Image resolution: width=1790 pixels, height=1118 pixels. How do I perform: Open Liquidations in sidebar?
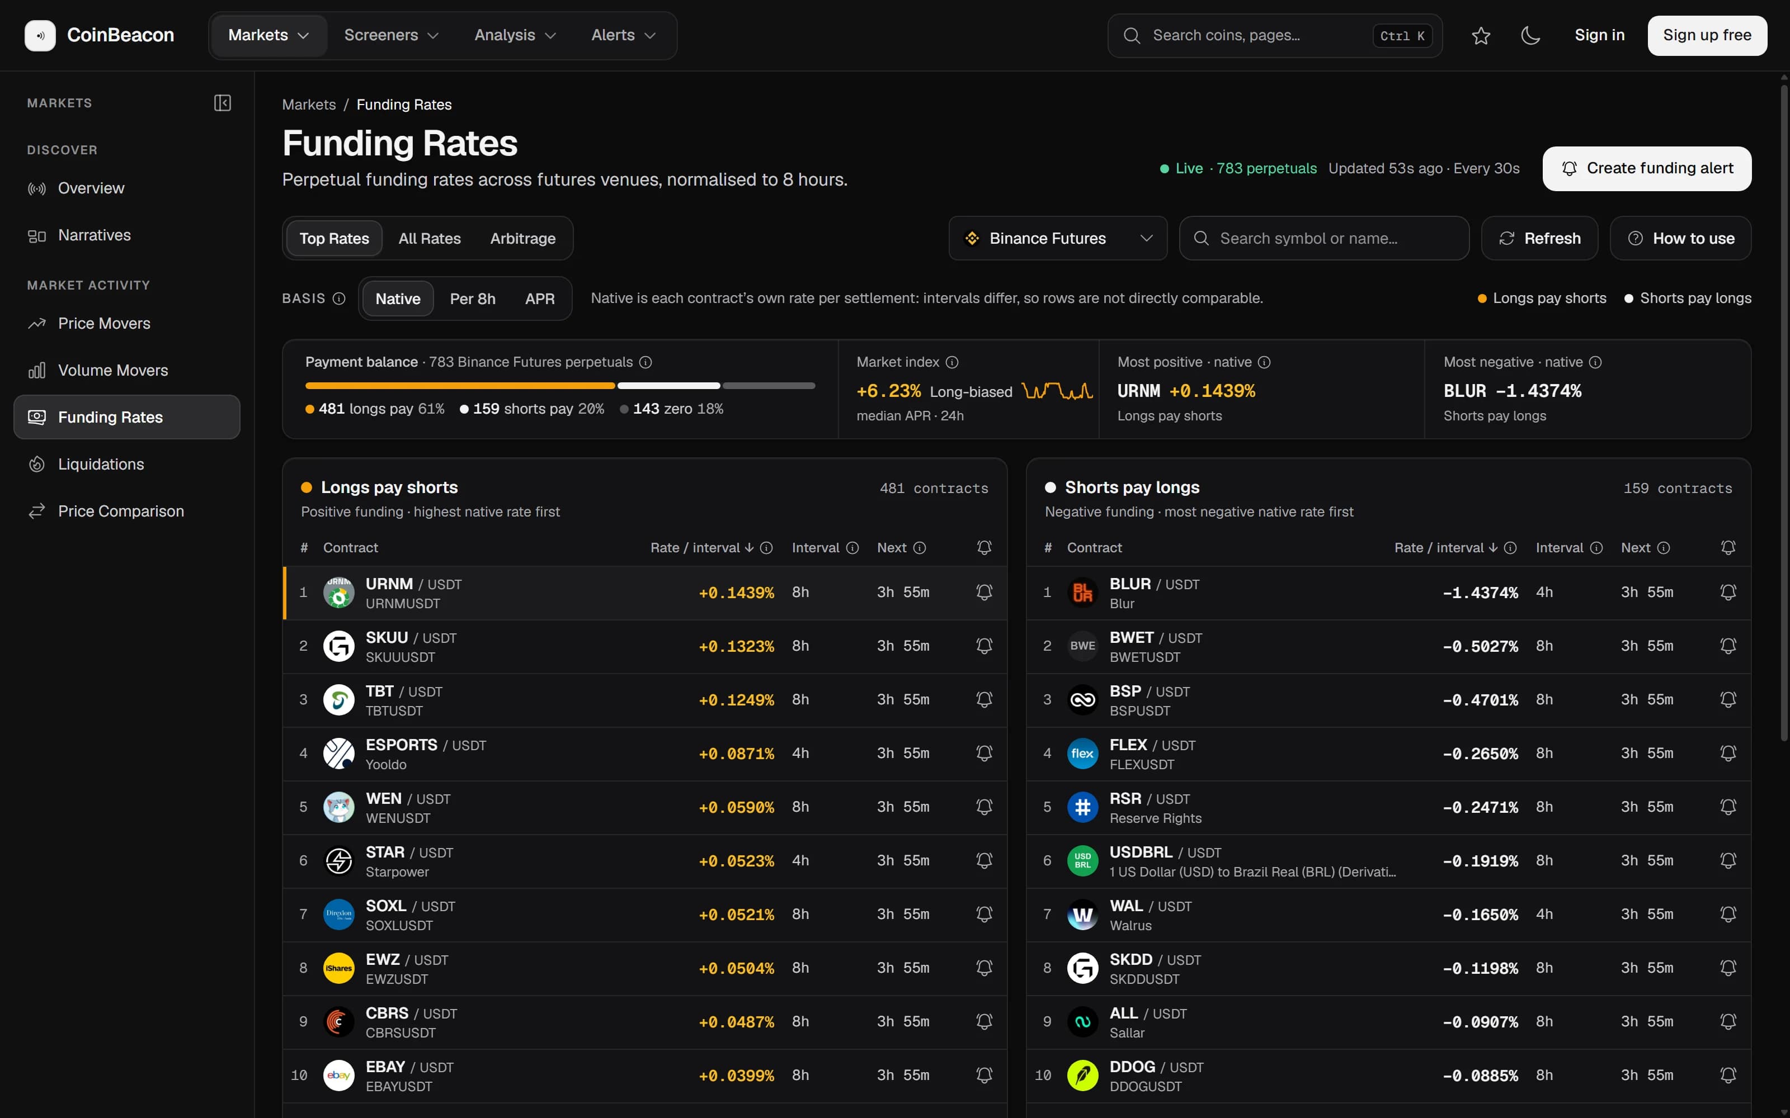126,465
